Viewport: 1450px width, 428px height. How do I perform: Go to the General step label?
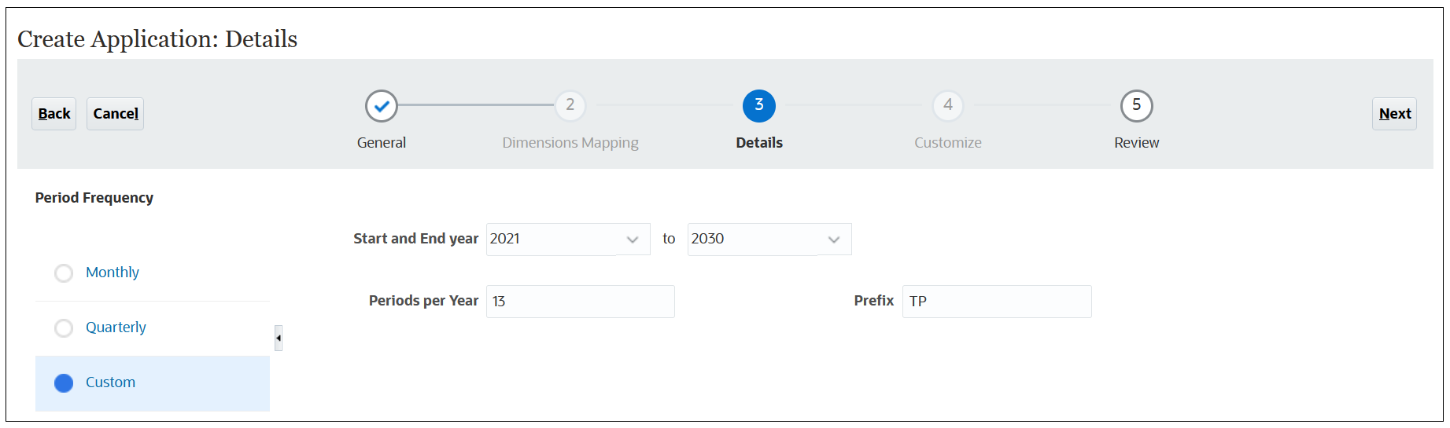click(x=382, y=143)
